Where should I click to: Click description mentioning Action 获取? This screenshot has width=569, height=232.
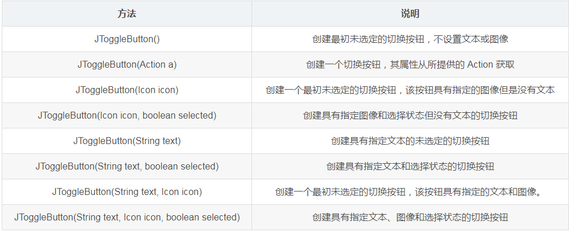(410, 65)
